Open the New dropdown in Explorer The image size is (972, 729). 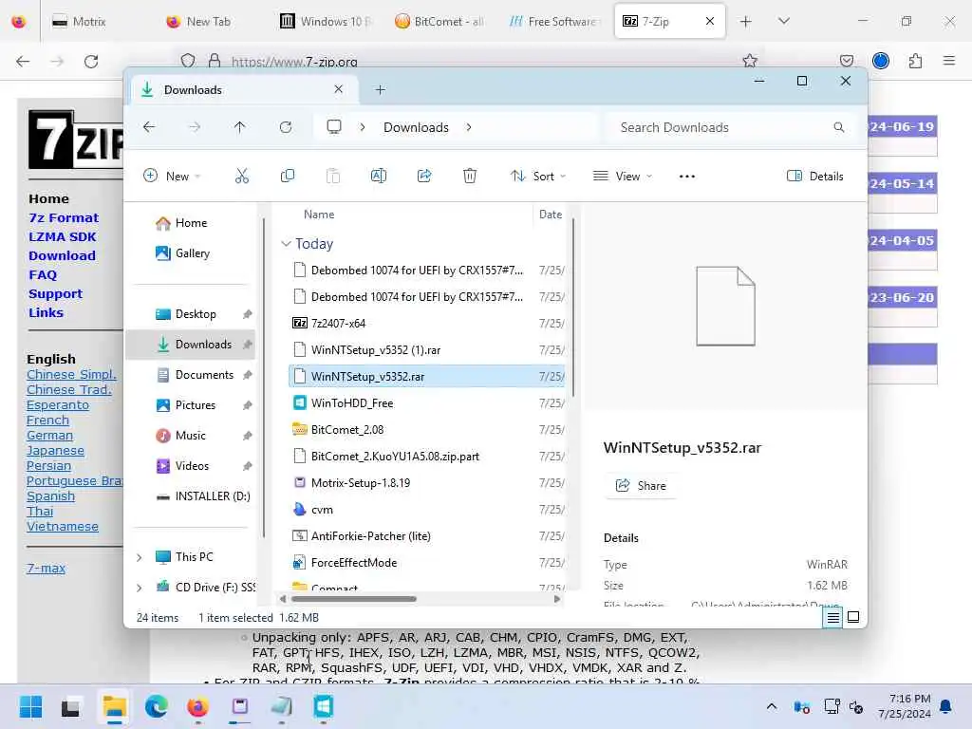coord(172,176)
